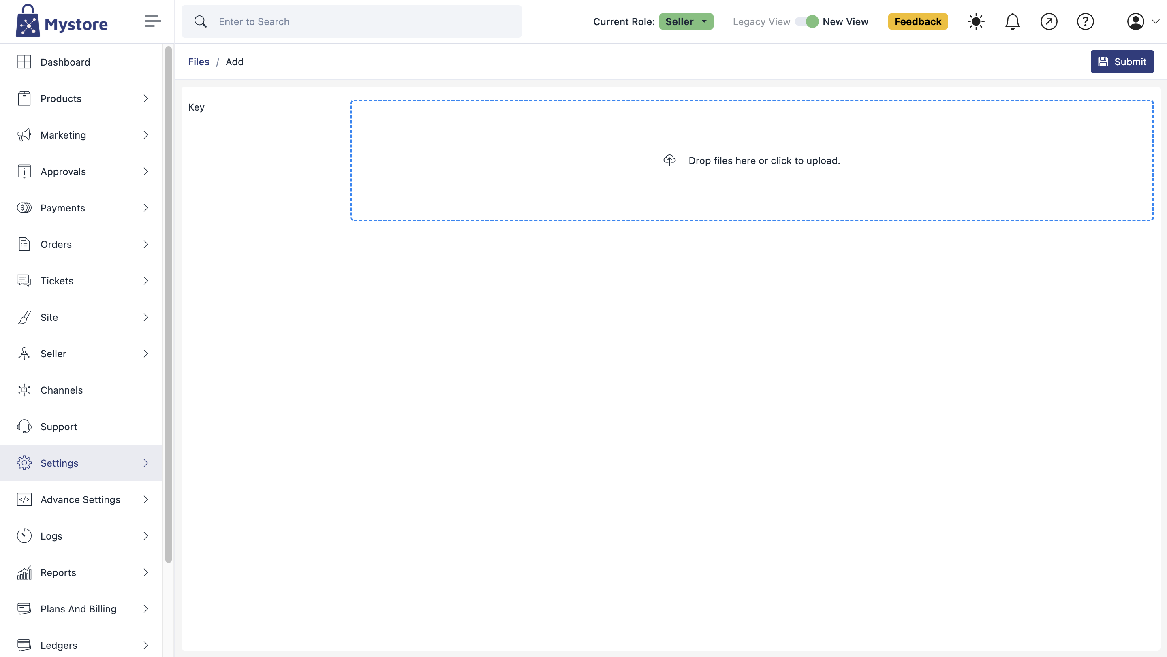1167x657 pixels.
Task: Open the external link arrow icon
Action: click(1049, 21)
